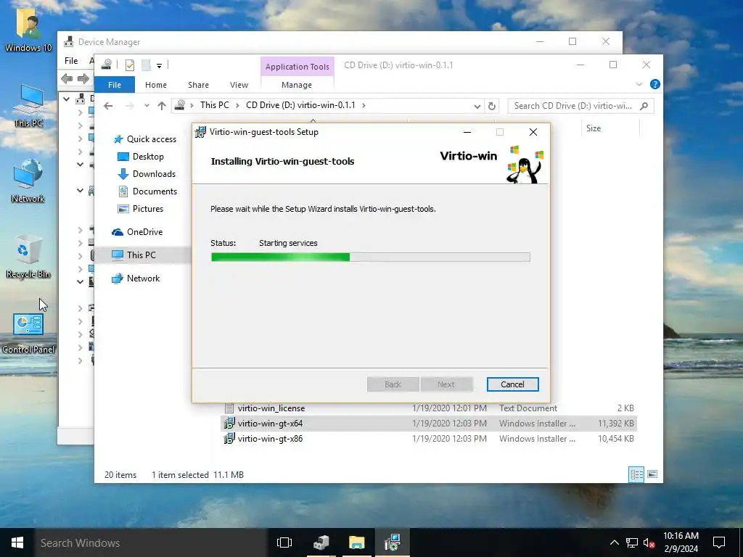
Task: Click the Search Windows taskbar box
Action: (x=152, y=542)
